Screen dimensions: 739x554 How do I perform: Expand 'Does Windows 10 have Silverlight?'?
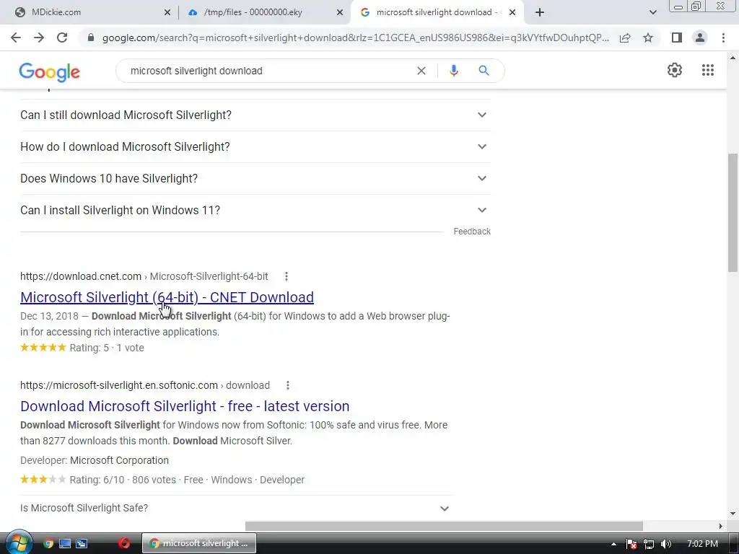coord(255,179)
